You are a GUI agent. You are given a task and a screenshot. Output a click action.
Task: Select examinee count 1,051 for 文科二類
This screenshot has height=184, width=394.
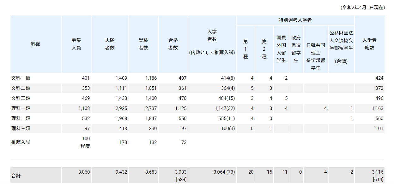[151, 88]
